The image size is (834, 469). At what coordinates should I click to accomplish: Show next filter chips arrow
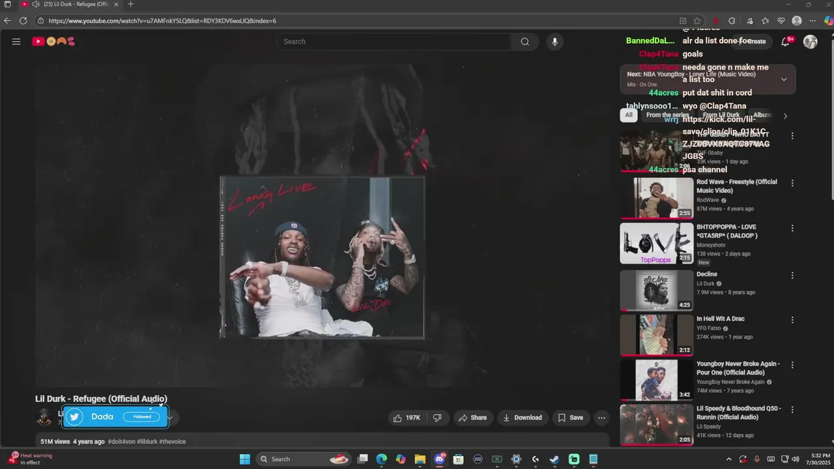click(785, 116)
